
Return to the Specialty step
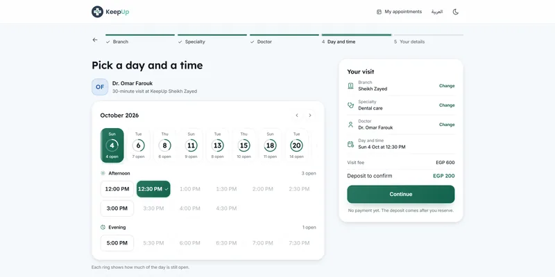212,39
